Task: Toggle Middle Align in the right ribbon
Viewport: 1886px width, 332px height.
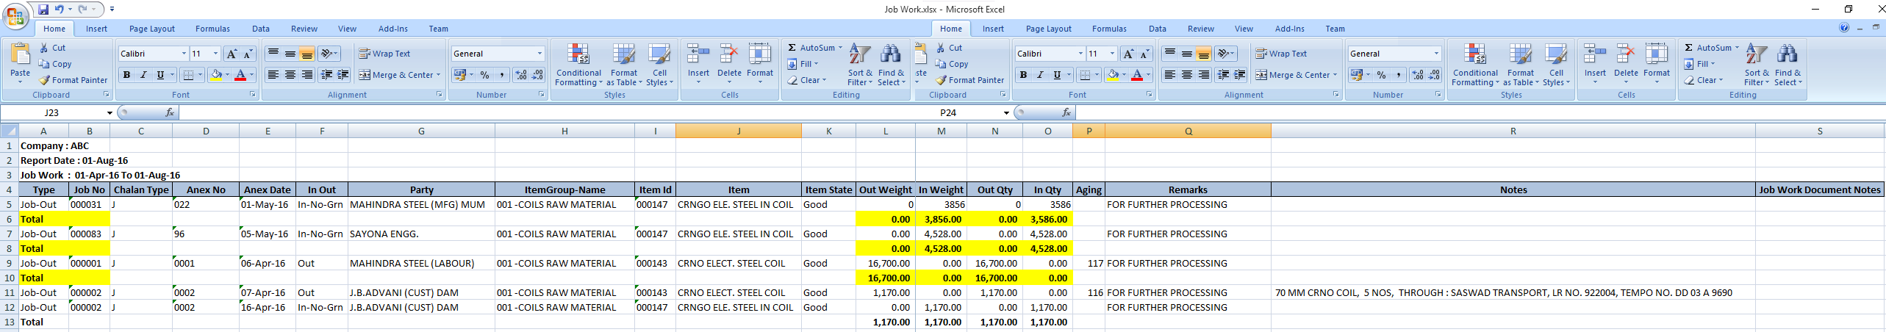Action: point(1187,54)
